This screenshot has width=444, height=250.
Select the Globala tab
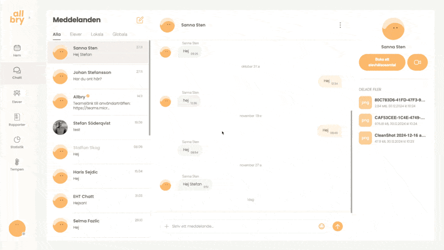[x=120, y=34]
